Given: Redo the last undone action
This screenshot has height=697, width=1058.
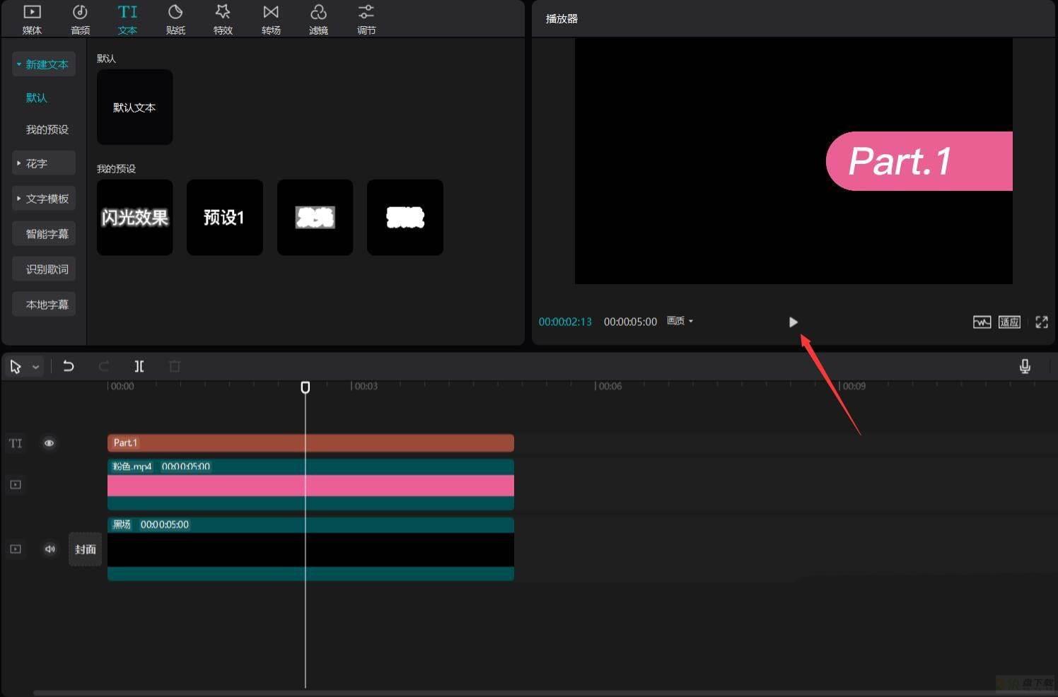Looking at the screenshot, I should point(104,366).
